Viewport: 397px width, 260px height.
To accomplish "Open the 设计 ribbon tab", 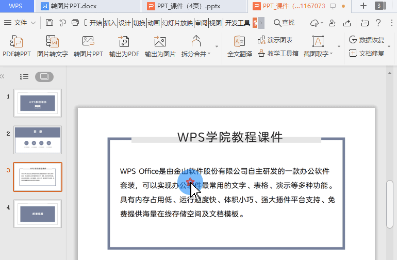I will [x=125, y=23].
